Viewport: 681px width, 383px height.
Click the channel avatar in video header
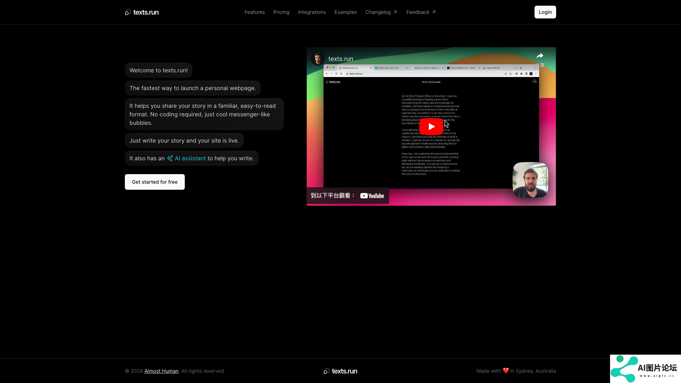tap(318, 59)
